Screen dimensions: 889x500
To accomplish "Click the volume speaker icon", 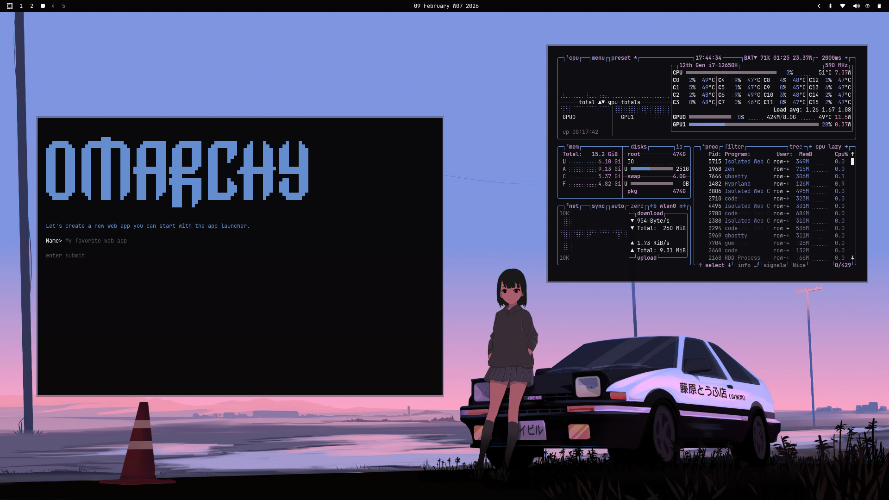I will (856, 6).
